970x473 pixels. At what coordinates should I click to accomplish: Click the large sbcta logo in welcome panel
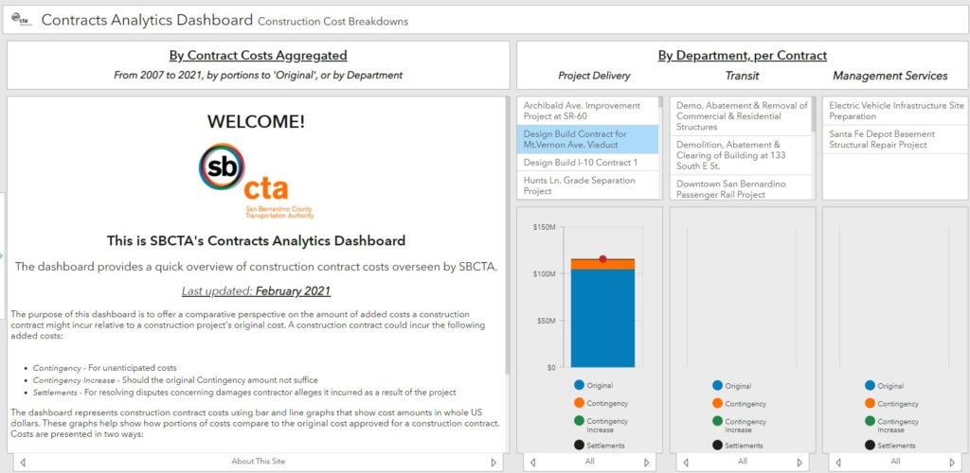click(256, 181)
